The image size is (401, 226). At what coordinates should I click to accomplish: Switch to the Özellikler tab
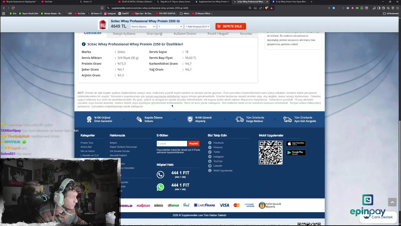pos(92,33)
